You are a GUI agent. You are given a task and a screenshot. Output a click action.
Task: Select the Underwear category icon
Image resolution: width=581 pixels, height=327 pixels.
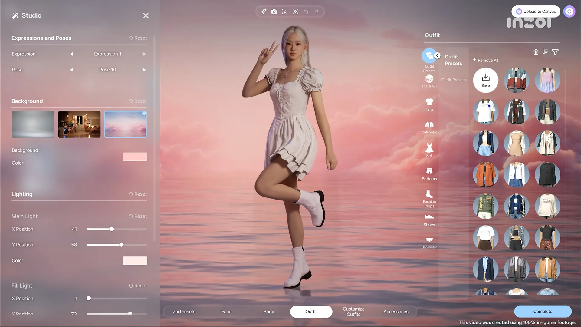[429, 242]
